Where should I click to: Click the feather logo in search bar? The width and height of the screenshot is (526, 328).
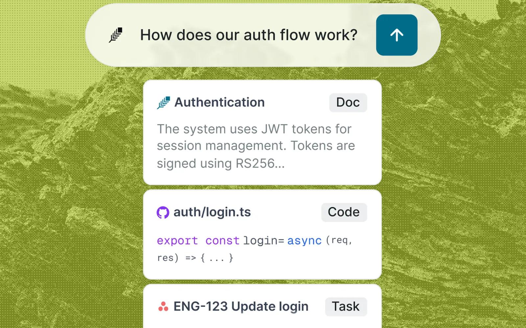pos(115,35)
